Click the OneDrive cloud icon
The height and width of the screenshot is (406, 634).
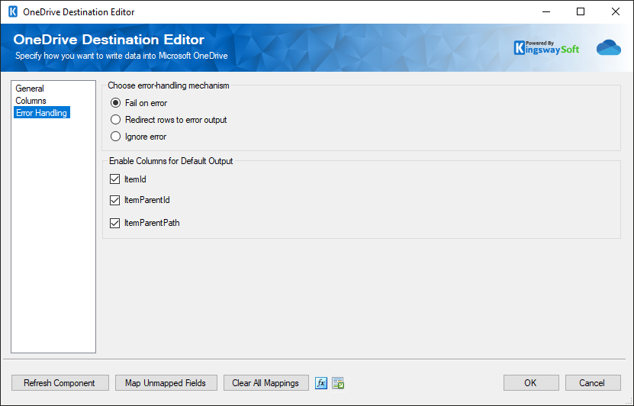pyautogui.click(x=609, y=47)
